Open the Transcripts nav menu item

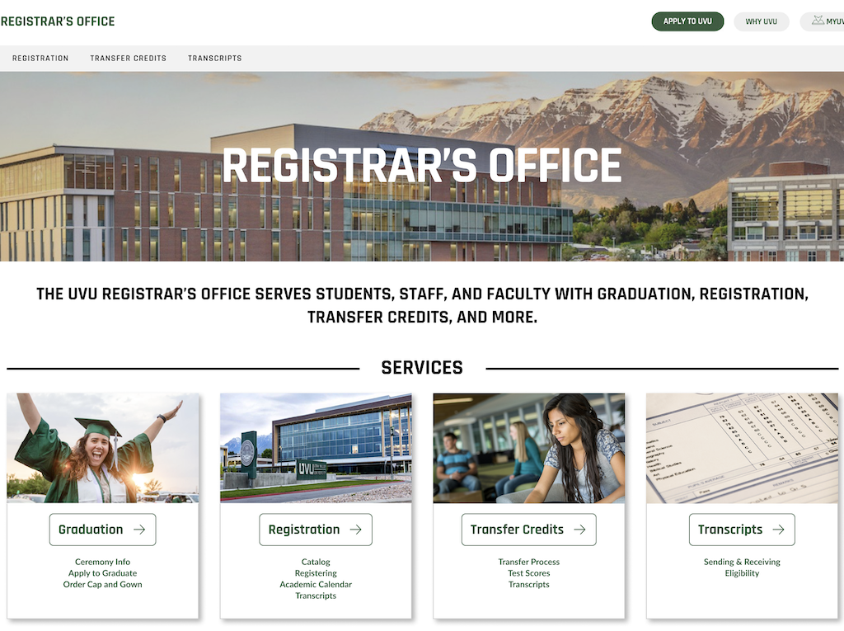pos(215,59)
